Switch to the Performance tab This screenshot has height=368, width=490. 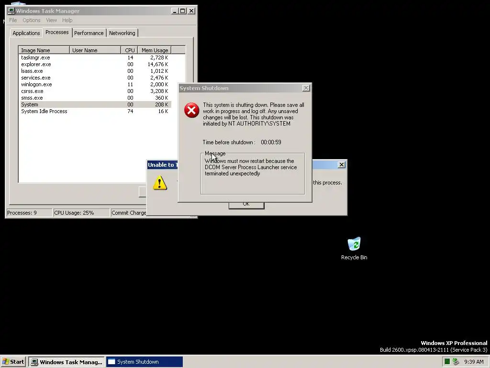(89, 33)
